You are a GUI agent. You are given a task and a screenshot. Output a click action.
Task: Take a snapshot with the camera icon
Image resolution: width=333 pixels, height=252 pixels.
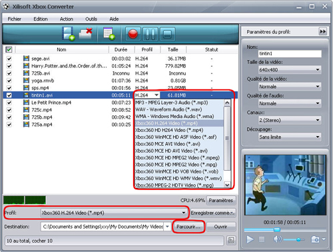[315, 239]
